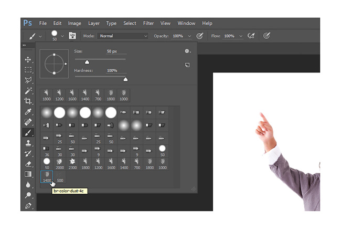The width and height of the screenshot is (341, 230).
Task: Open the tool preset picker arrow
Action: pyautogui.click(x=40, y=37)
